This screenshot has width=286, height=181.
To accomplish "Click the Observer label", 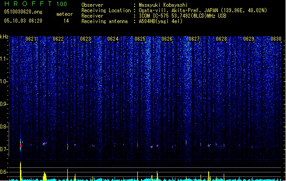I will tap(92, 5).
